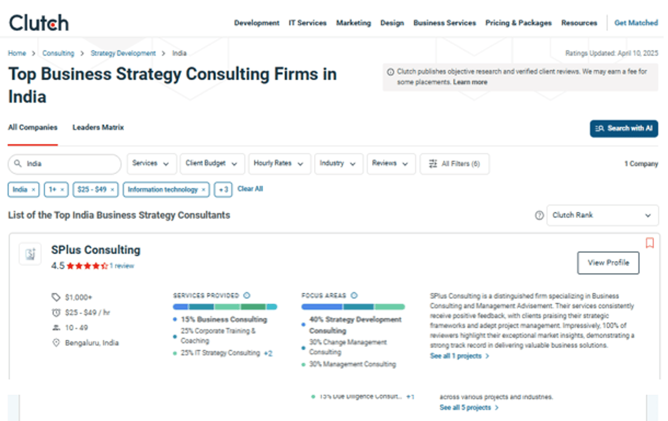Open the Clutch Rank sort dropdown
Screen dimensions: 668x421
pyautogui.click(x=602, y=215)
